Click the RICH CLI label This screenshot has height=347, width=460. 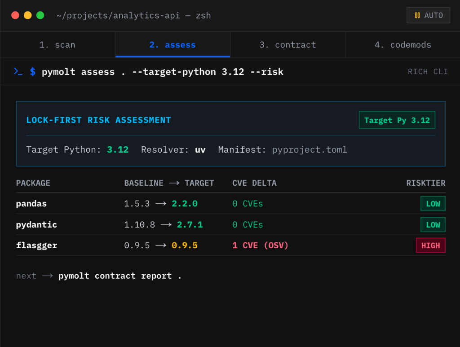428,72
